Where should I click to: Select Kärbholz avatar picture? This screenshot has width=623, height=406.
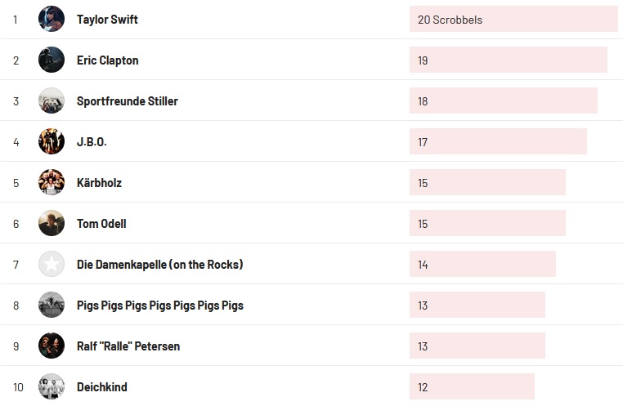point(52,182)
